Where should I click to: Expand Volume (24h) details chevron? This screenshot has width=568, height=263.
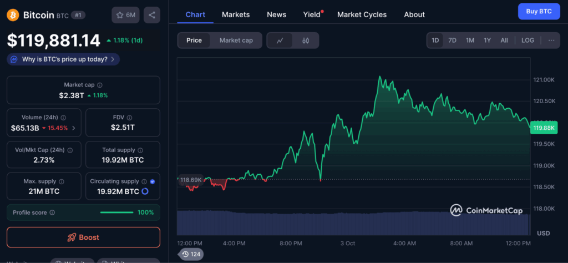tap(74, 128)
